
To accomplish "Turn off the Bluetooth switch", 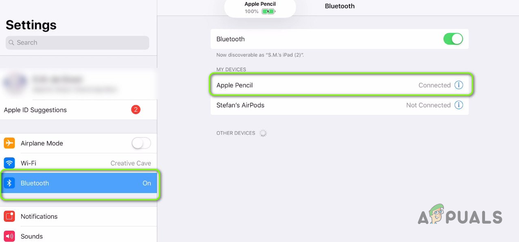I will (x=453, y=39).
